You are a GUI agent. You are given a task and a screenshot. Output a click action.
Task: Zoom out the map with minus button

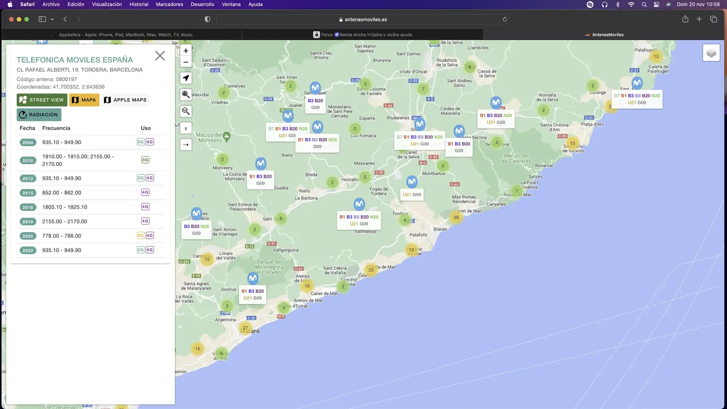(186, 62)
